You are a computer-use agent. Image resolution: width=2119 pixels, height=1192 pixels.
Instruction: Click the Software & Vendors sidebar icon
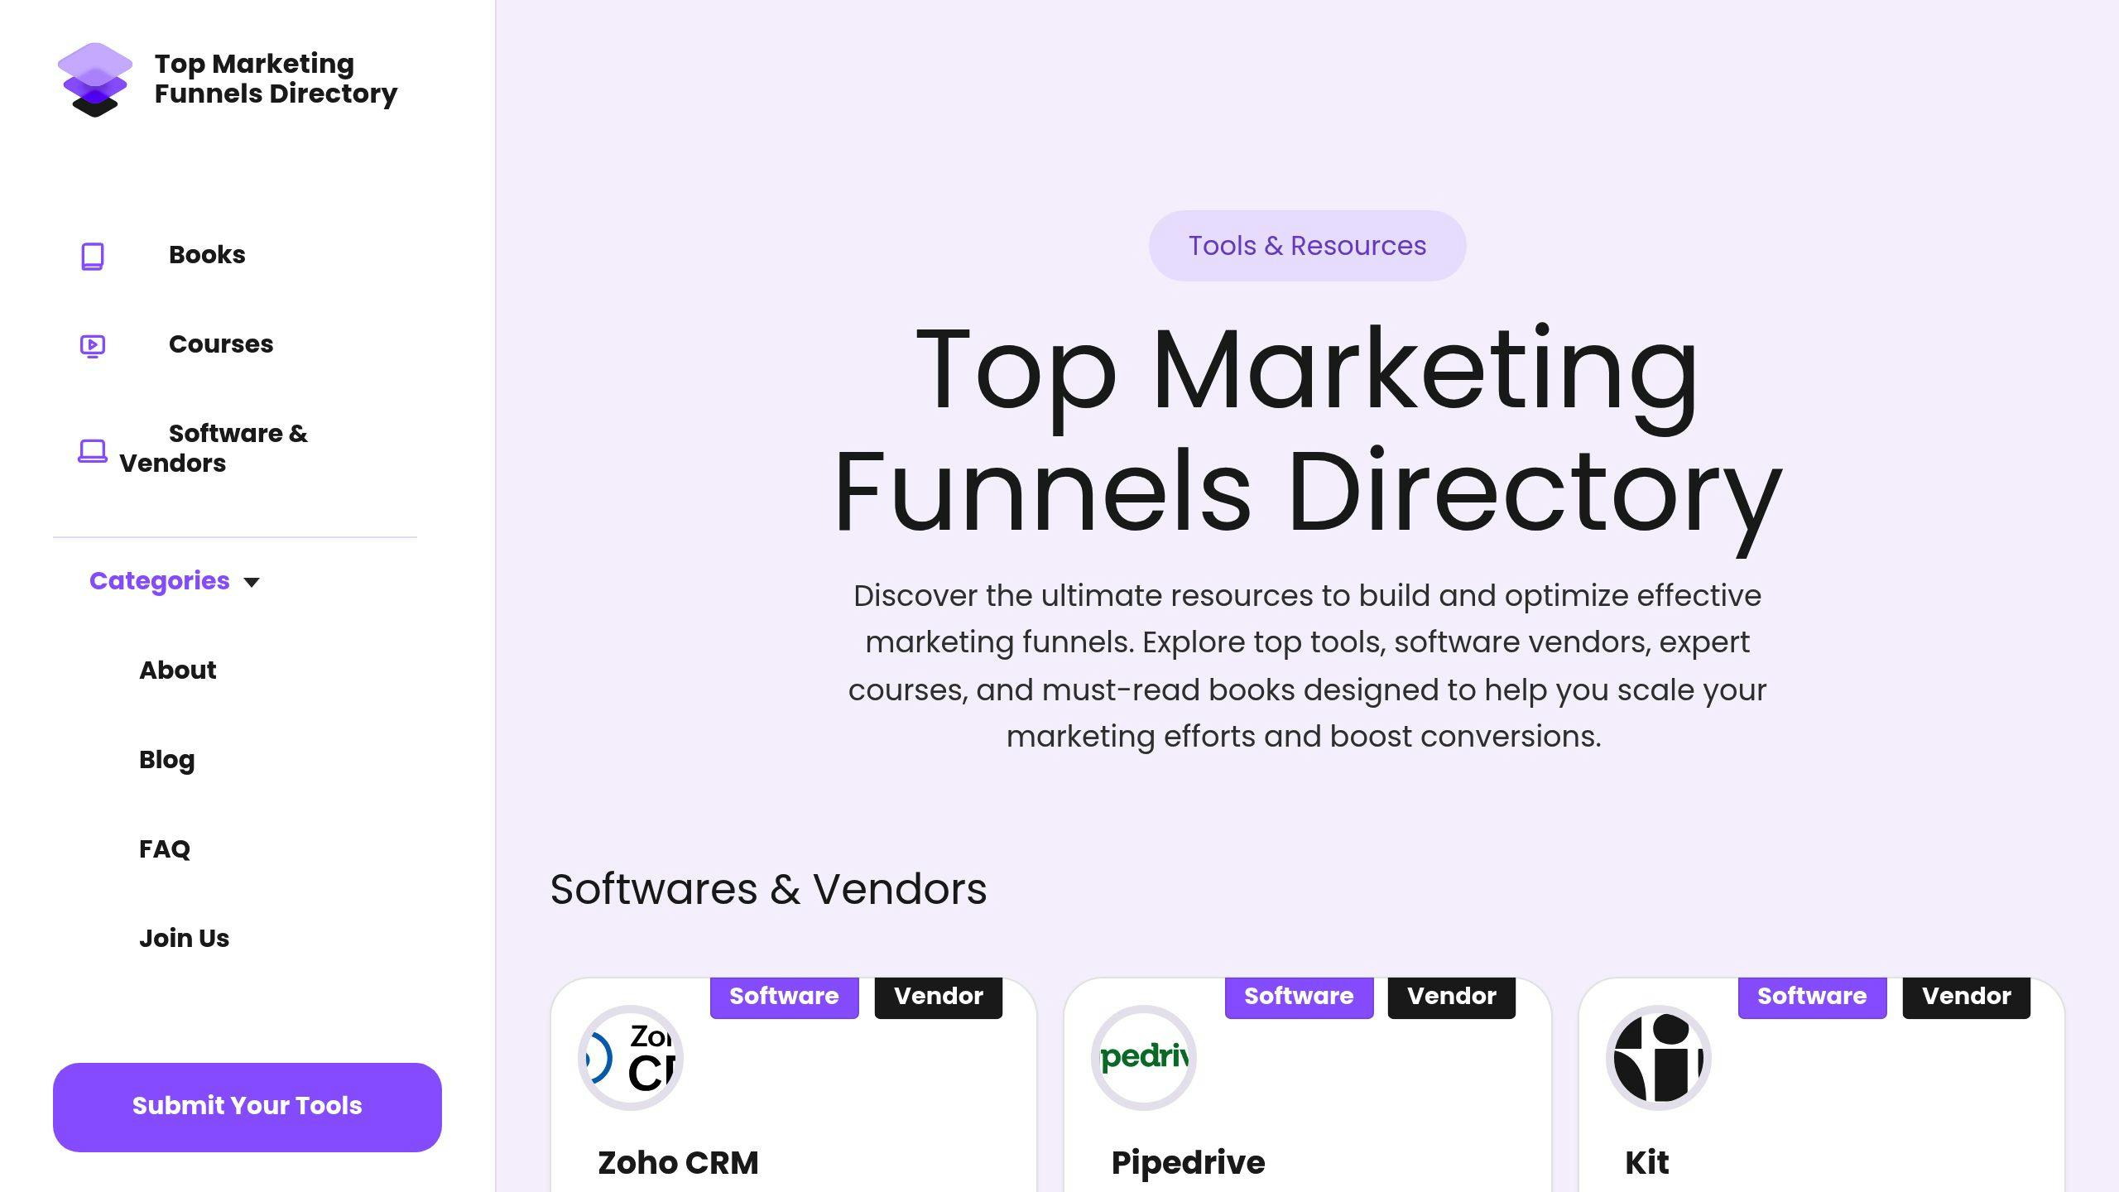(92, 449)
